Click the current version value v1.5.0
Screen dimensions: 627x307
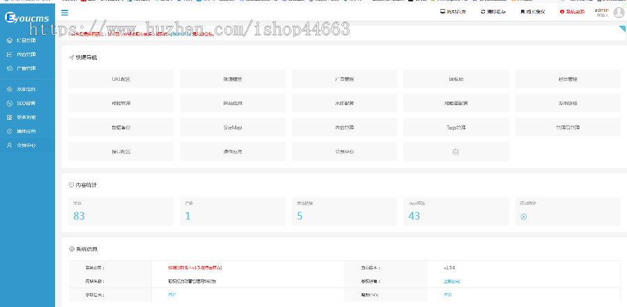coord(449,267)
